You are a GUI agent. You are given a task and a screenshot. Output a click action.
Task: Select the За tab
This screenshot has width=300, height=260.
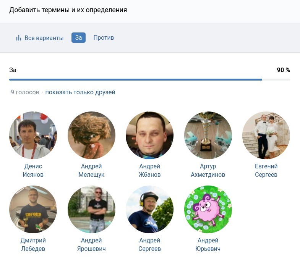[x=78, y=37]
